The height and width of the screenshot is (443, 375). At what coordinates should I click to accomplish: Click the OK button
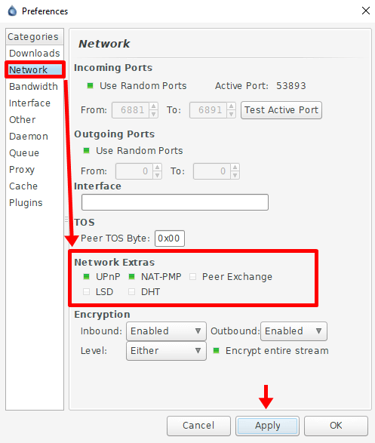tap(336, 426)
